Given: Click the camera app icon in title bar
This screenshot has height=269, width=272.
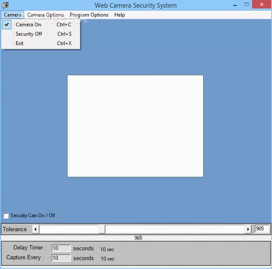Looking at the screenshot, I should [5, 5].
